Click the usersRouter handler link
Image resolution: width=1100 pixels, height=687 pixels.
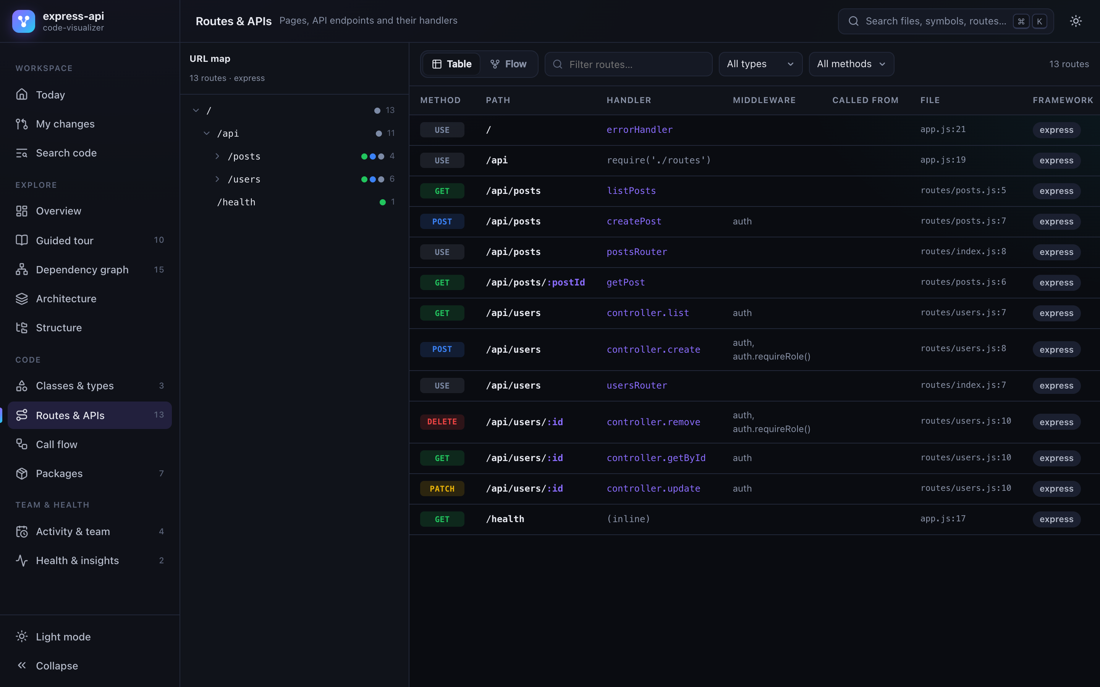637,385
